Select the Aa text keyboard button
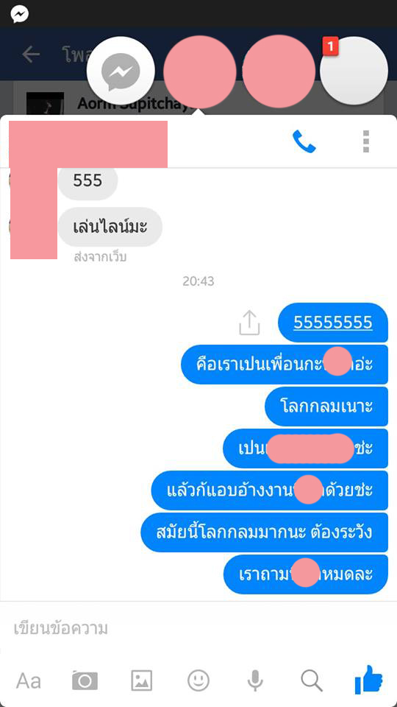Viewport: 397px width, 707px height. (29, 680)
